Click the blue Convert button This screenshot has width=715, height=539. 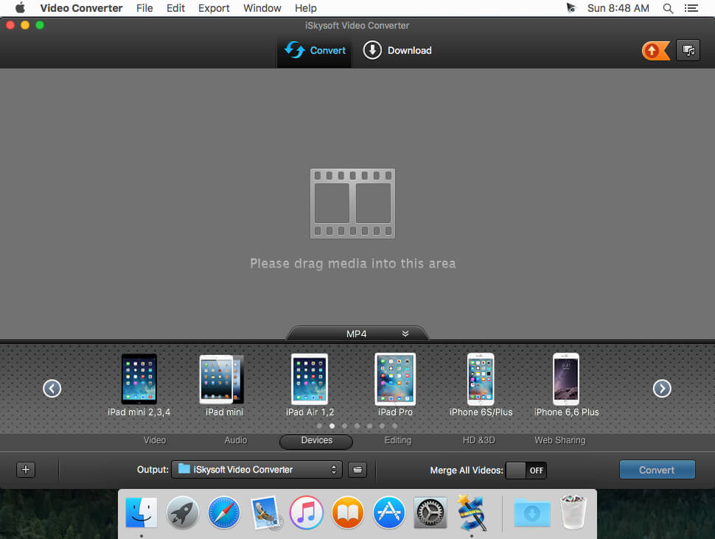tap(657, 470)
